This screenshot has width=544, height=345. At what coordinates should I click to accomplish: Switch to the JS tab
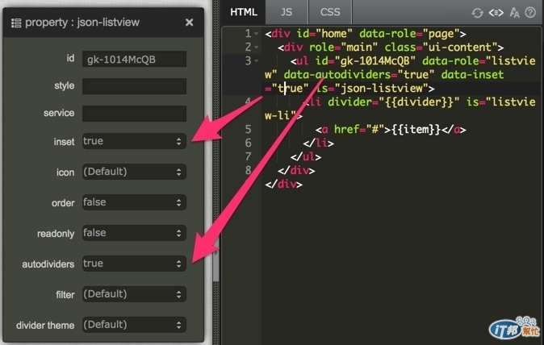(x=287, y=12)
